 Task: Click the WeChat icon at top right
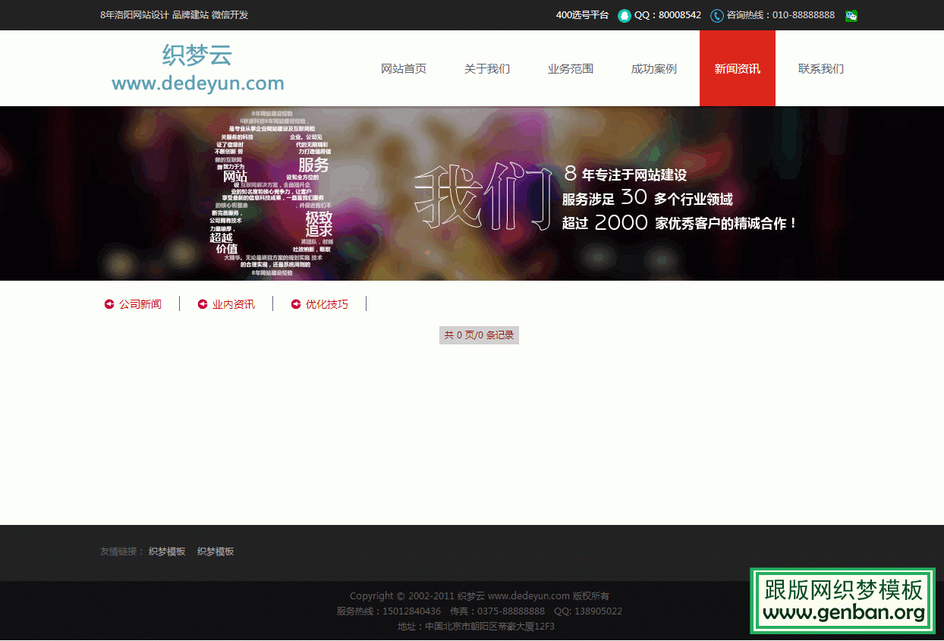pyautogui.click(x=851, y=15)
